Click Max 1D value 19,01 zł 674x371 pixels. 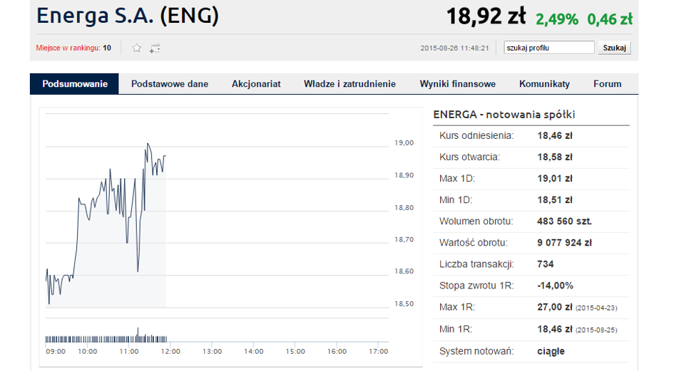point(555,179)
